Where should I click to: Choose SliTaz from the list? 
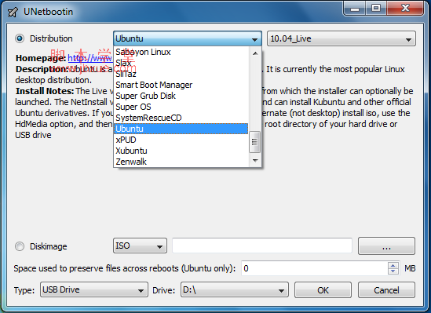click(x=181, y=74)
